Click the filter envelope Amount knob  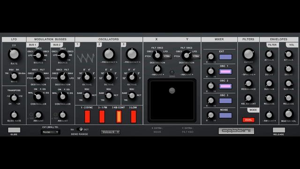(269, 115)
